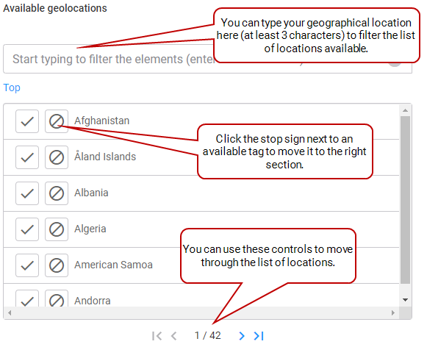Image resolution: width=427 pixels, height=347 pixels.
Task: Go back to the previous locations page
Action: [173, 336]
